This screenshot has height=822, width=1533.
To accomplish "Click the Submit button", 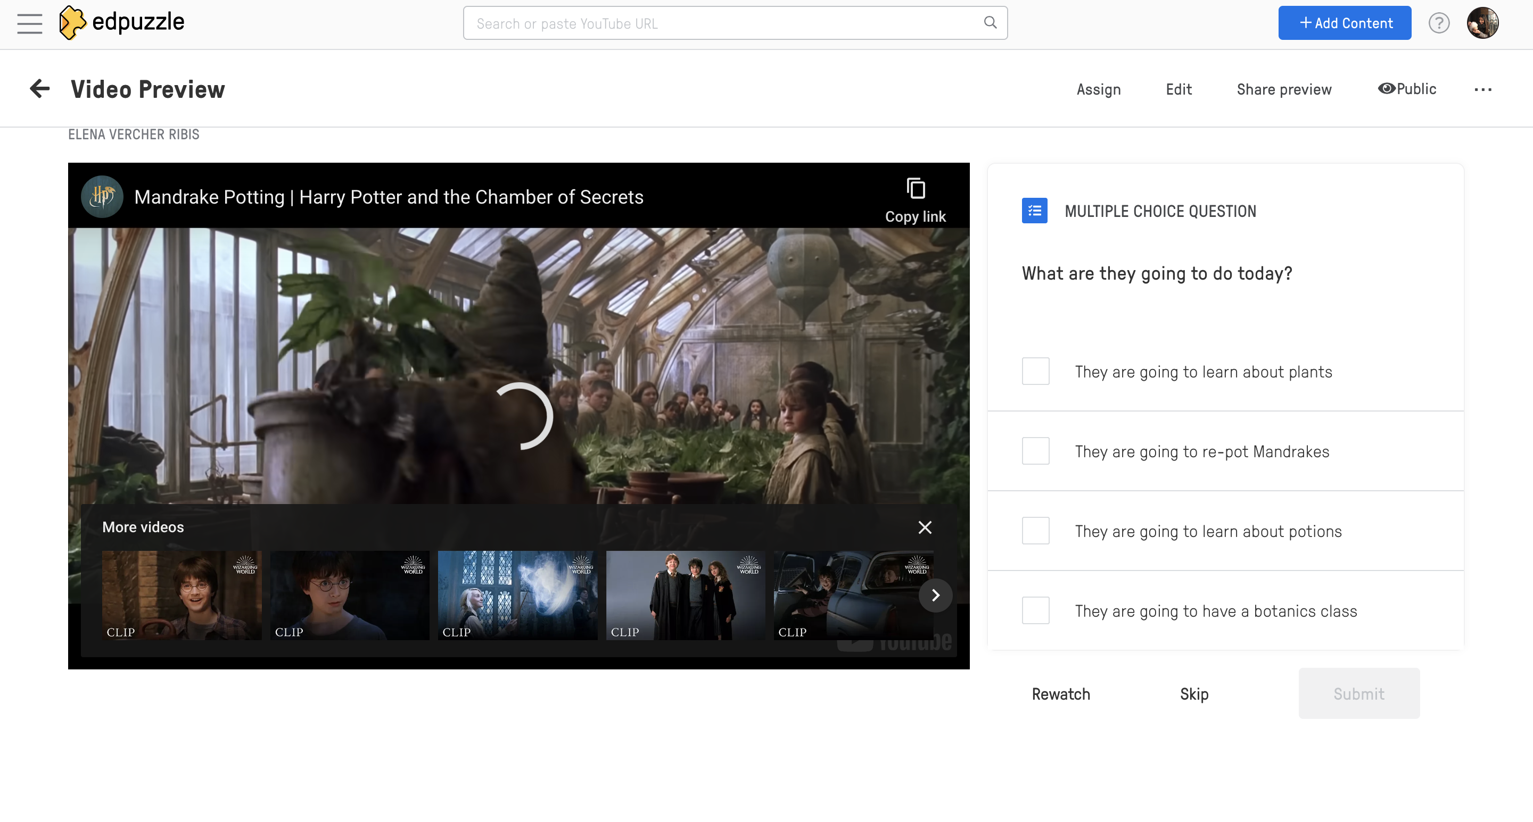I will 1358,693.
